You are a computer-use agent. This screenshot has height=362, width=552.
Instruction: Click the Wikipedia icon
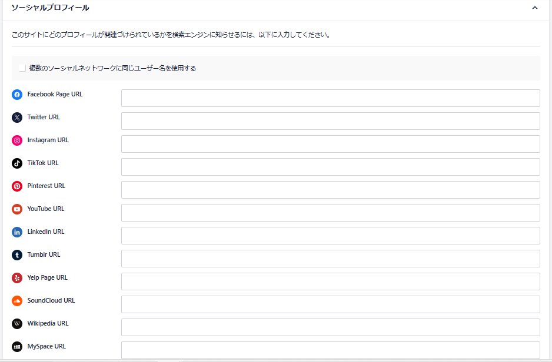(17, 324)
